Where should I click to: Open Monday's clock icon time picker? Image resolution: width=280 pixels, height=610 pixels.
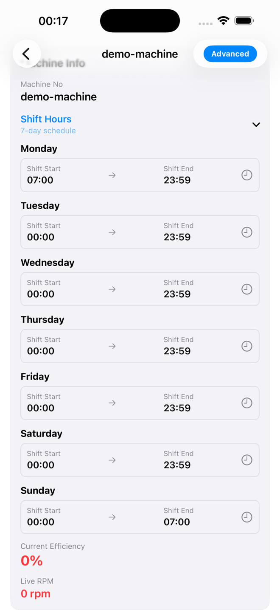(x=247, y=175)
